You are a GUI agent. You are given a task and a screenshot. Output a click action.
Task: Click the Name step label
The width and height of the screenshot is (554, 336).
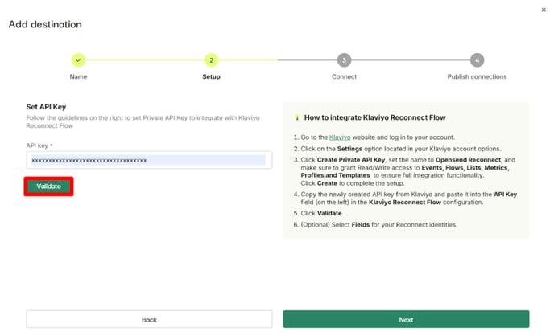click(78, 76)
